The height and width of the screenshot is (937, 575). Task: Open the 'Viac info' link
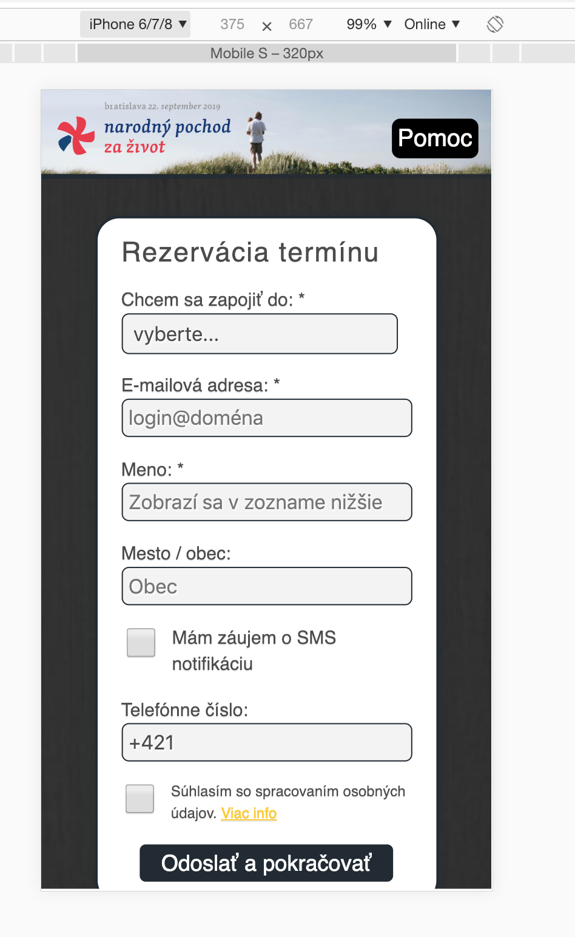click(x=249, y=813)
